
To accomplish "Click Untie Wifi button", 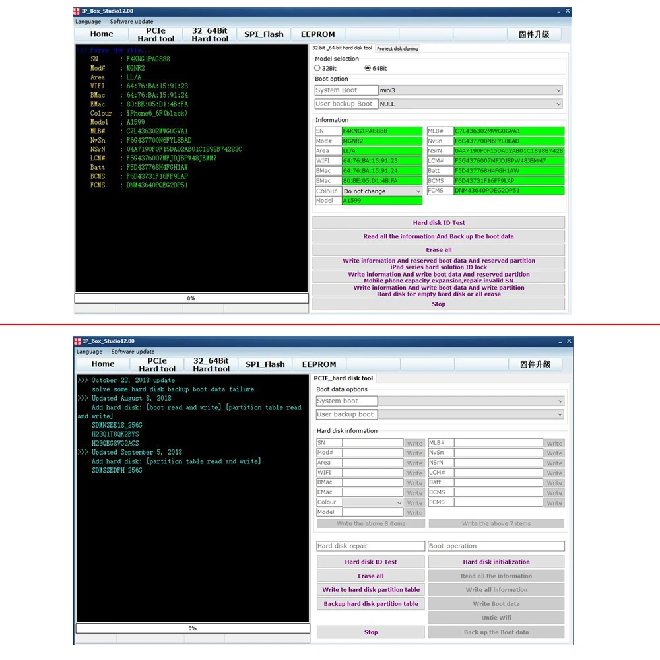I will pyautogui.click(x=496, y=618).
